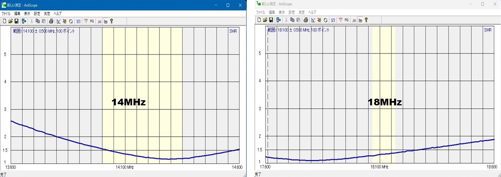
Task: Toggle the pressed list-view icon in 18MHz window
Action: pyautogui.click(x=360, y=20)
